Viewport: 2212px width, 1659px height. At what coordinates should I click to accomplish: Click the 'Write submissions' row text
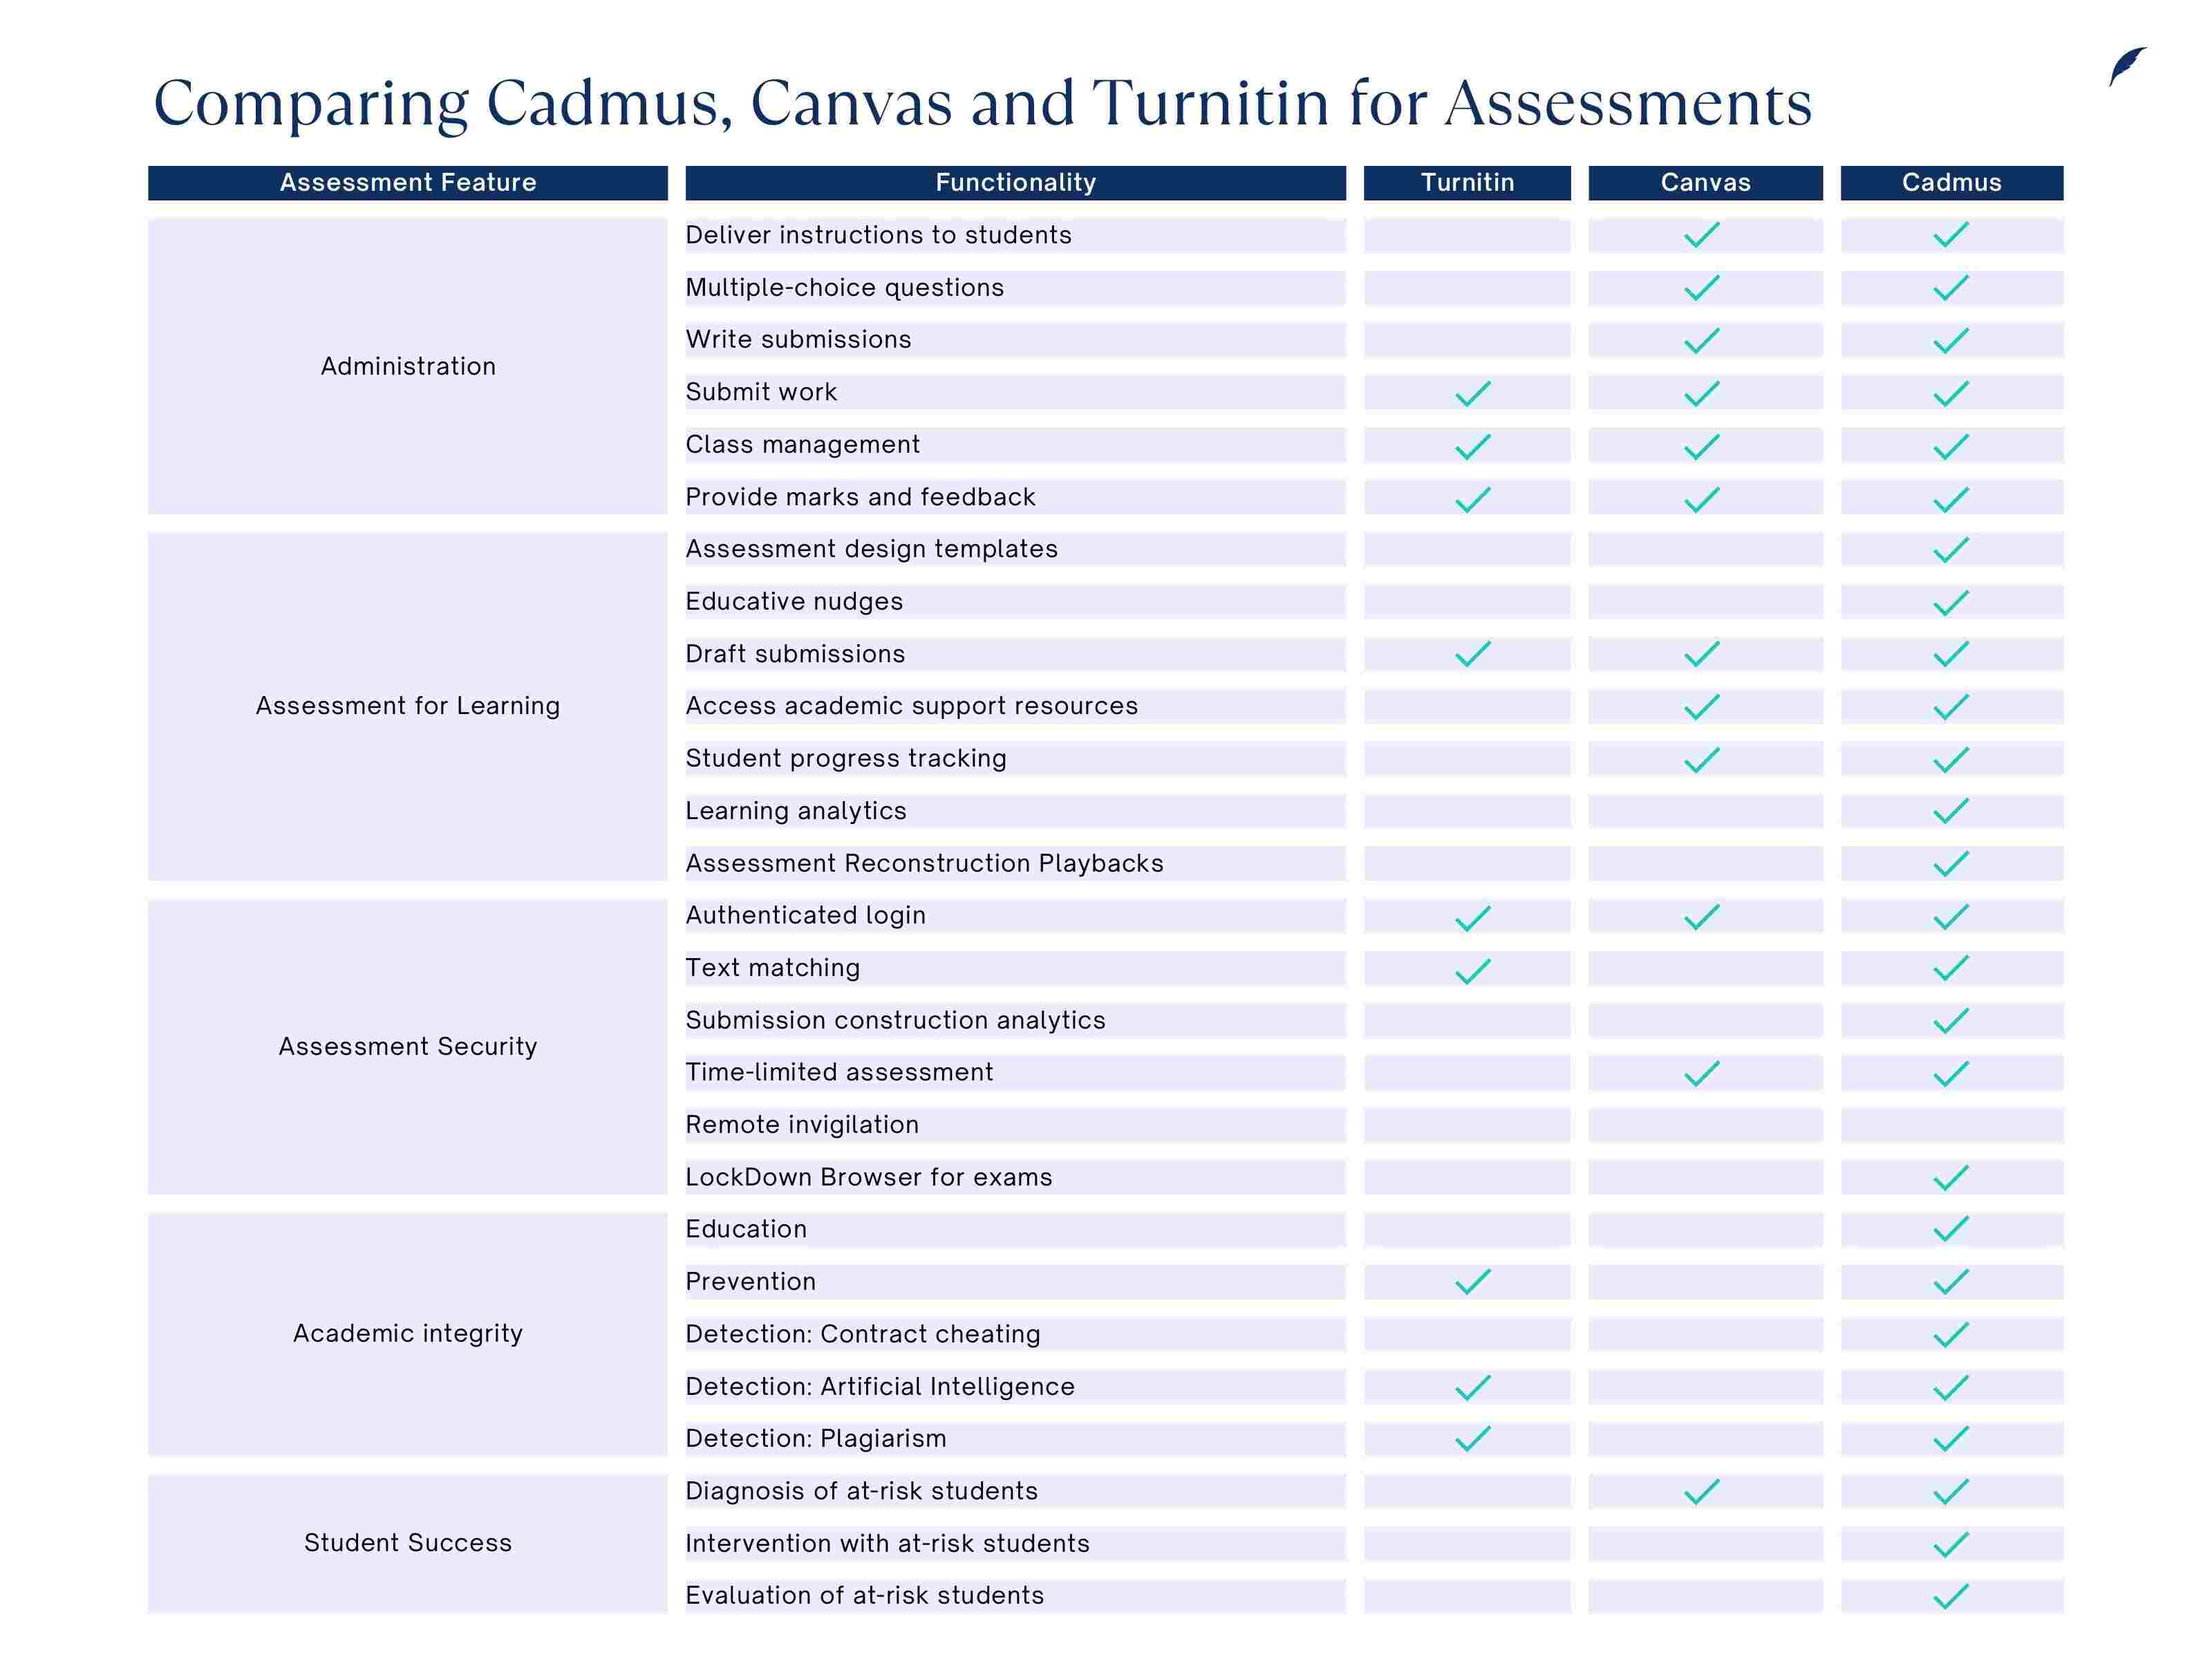[x=798, y=340]
